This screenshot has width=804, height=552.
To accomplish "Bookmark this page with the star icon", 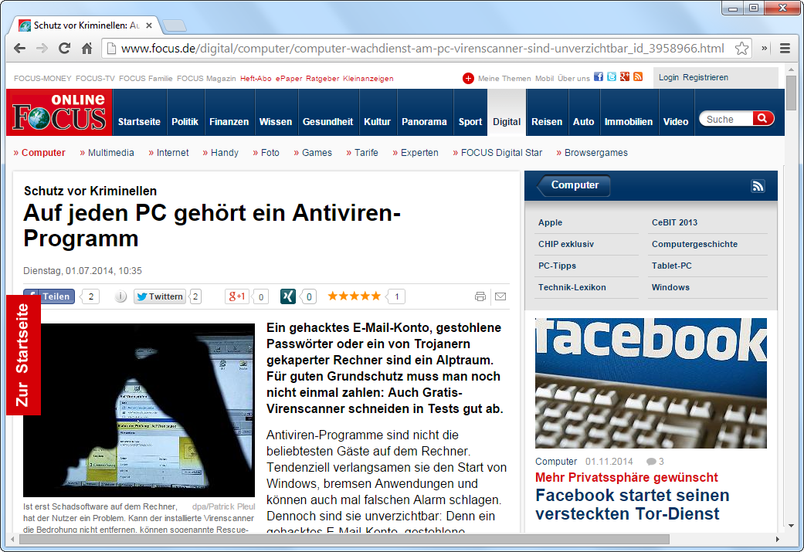I will pyautogui.click(x=741, y=48).
